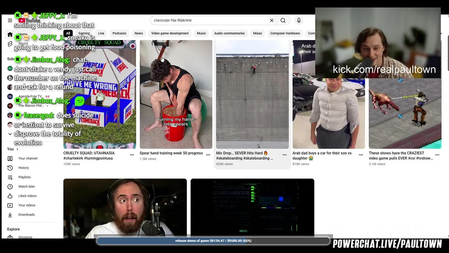Open options for CRAZIEST video game pulls
Viewport: 449px width, 253px height.
click(437, 155)
